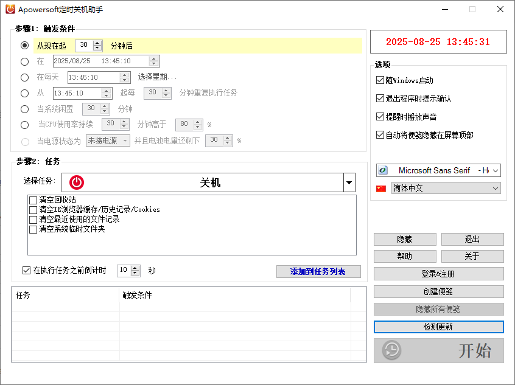
Task: Toggle 提醒时播放声音 checkbox
Action: (x=380, y=117)
